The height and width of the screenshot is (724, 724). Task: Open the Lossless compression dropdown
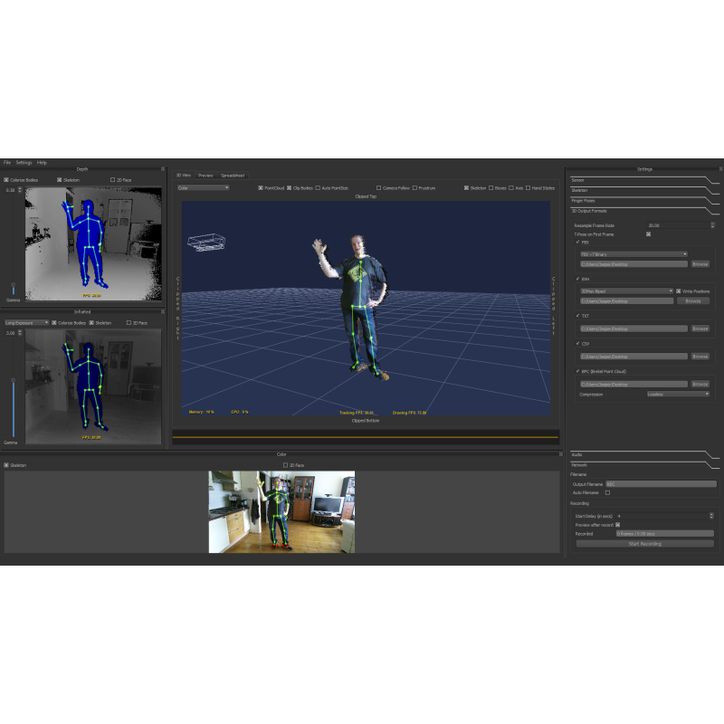pyautogui.click(x=679, y=395)
